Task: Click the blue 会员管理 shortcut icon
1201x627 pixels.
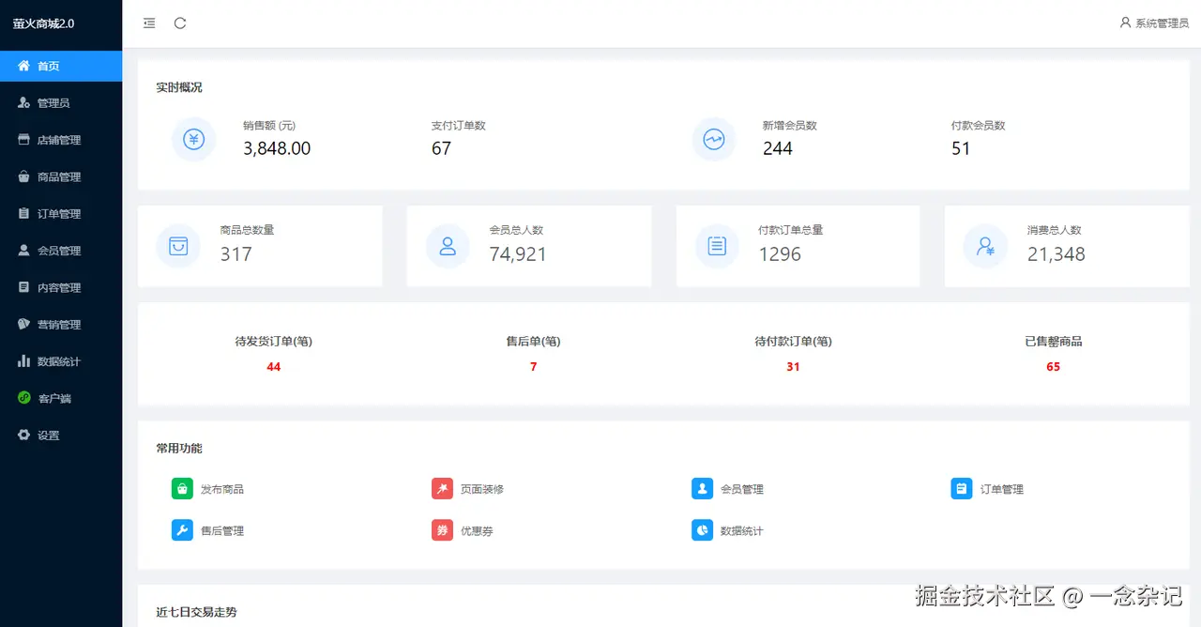Action: click(702, 488)
